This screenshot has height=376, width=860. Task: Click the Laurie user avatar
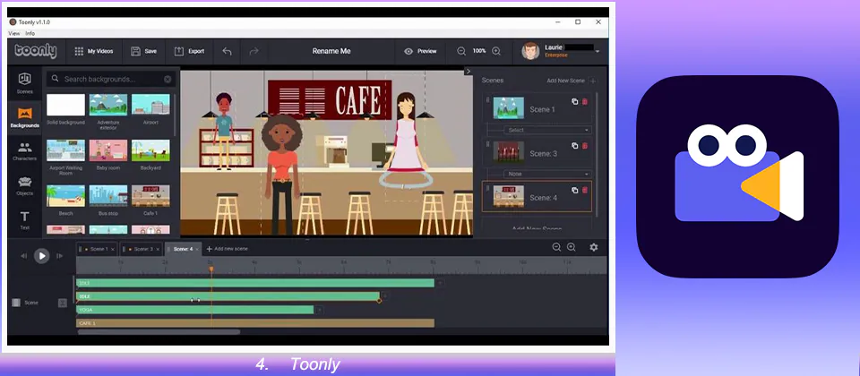[530, 51]
